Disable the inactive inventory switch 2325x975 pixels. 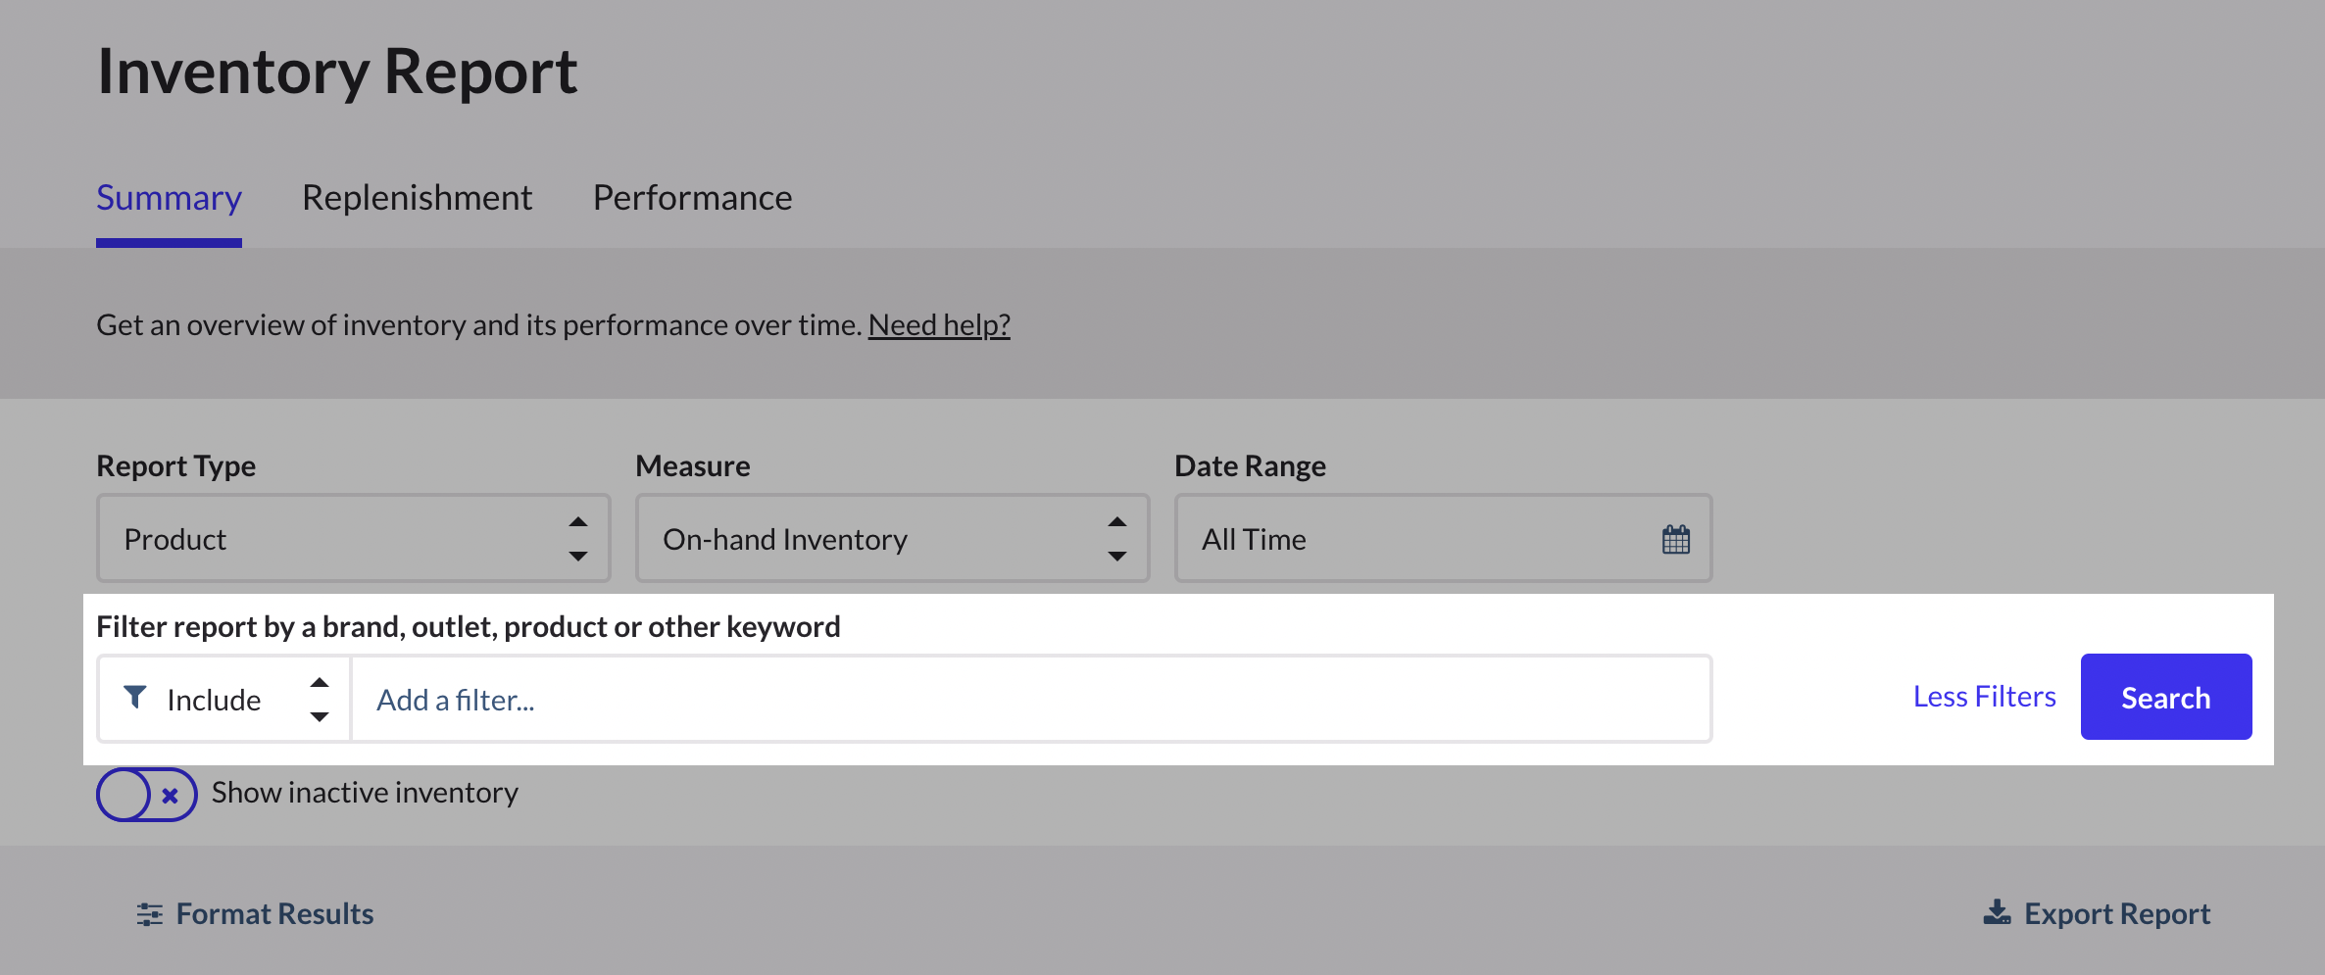tap(147, 795)
